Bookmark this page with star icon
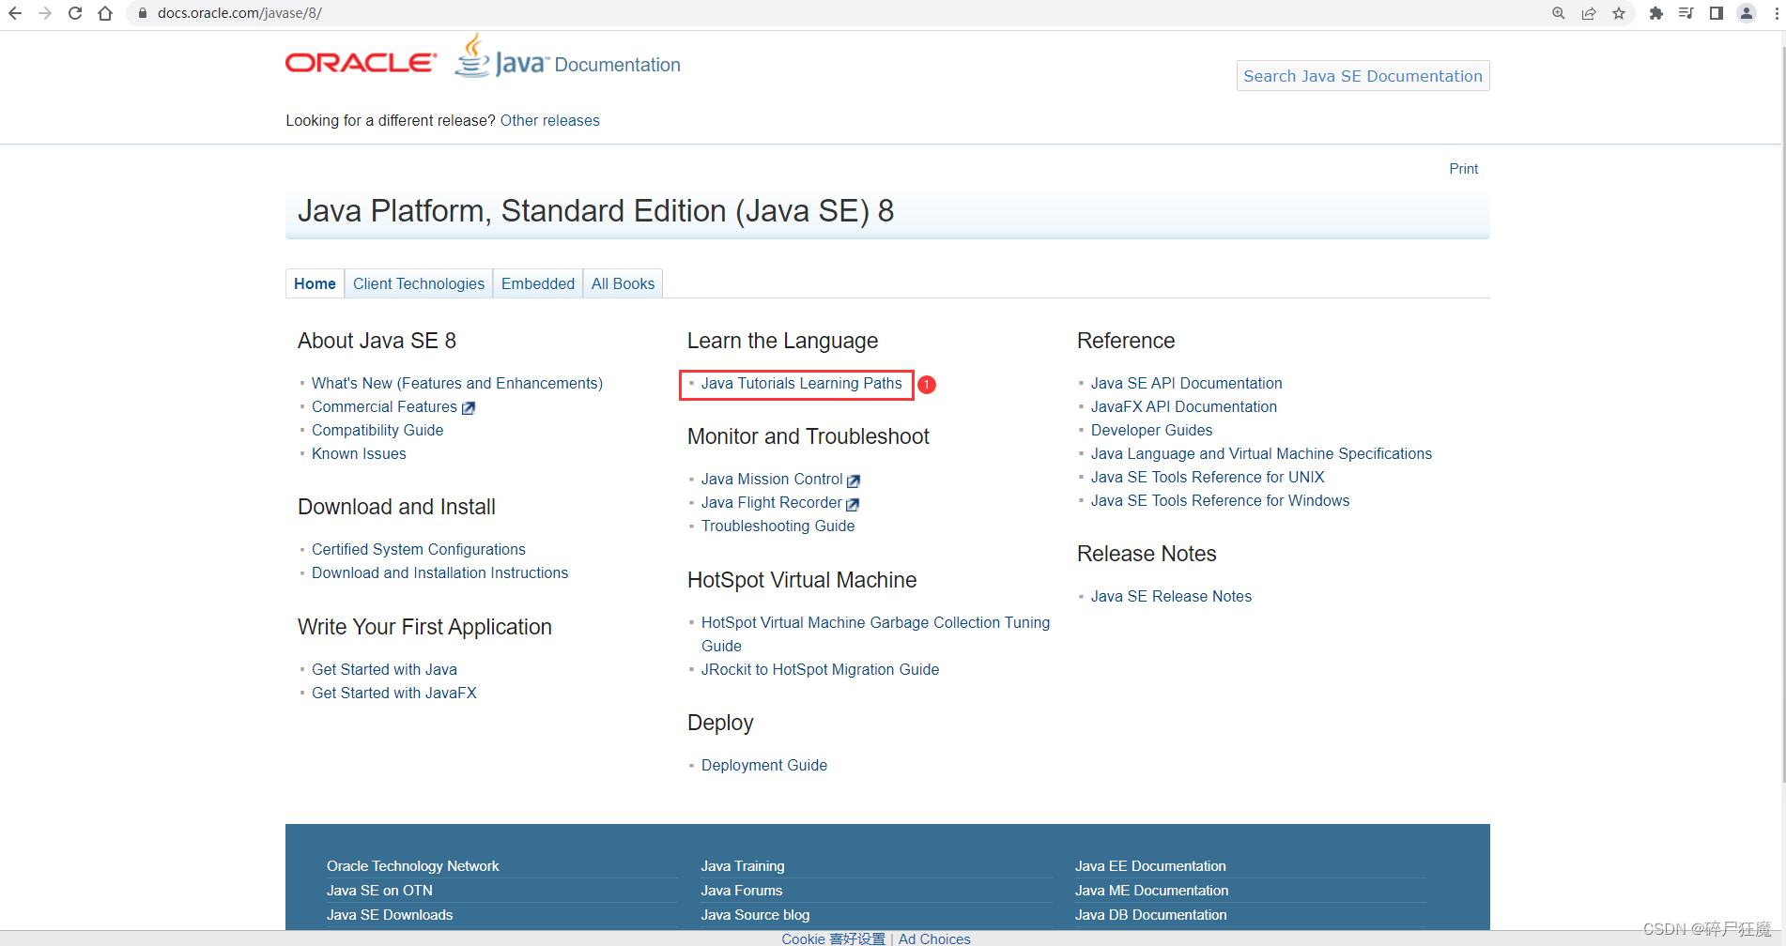This screenshot has width=1786, height=946. [1619, 13]
